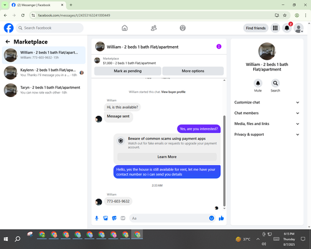
Task: Bookmark this page with star icon
Action: click(285, 15)
